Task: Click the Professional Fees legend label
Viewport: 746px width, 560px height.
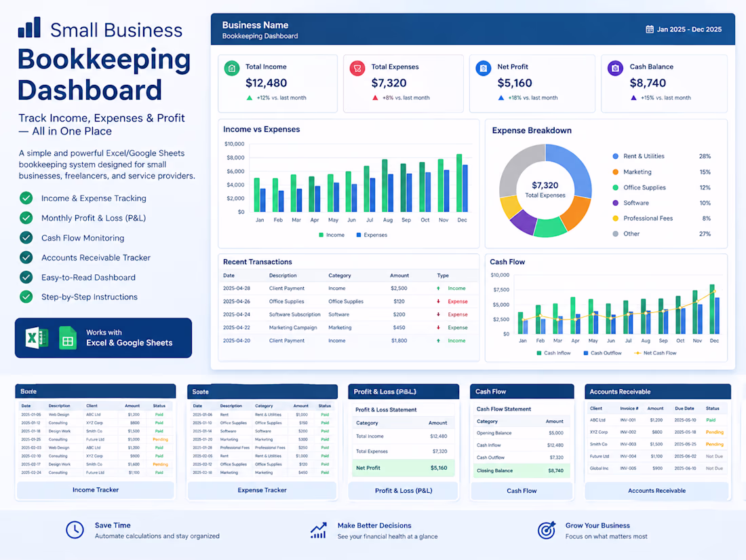Action: click(x=648, y=219)
